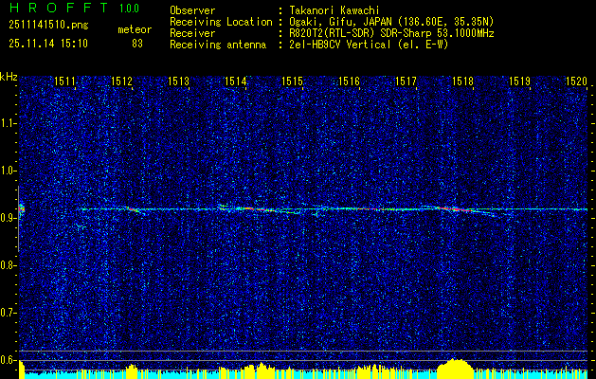The image size is (596, 379).
Task: Click time marker 1519
Action: click(519, 81)
